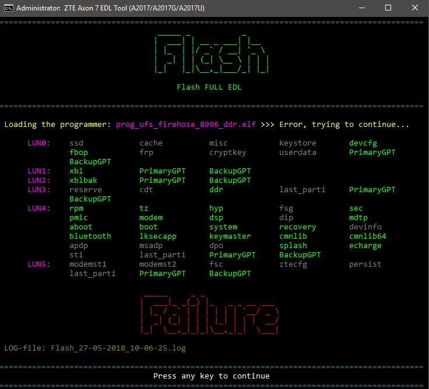
Task: Click the 'splash' partition entry
Action: (293, 246)
